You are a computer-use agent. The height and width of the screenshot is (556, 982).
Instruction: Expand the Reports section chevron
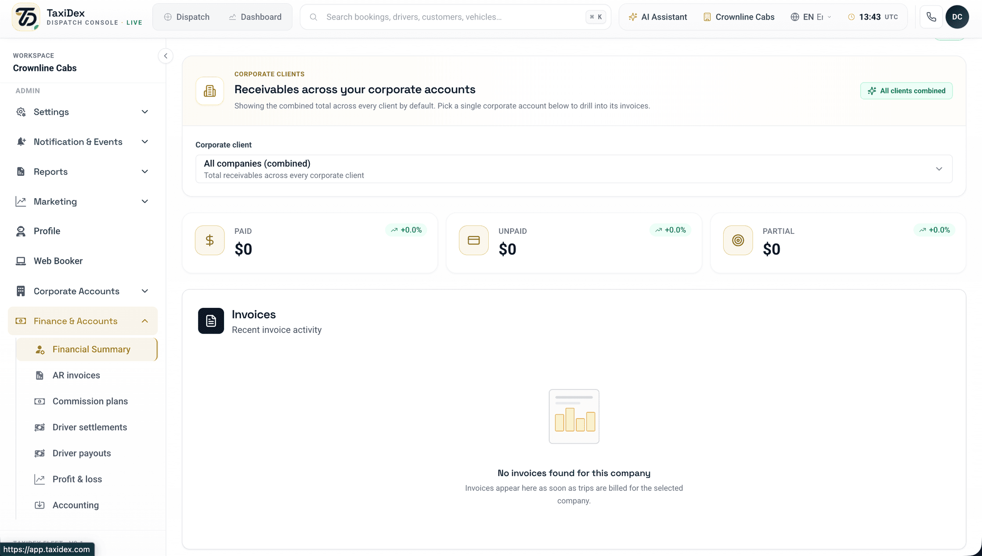coord(145,172)
